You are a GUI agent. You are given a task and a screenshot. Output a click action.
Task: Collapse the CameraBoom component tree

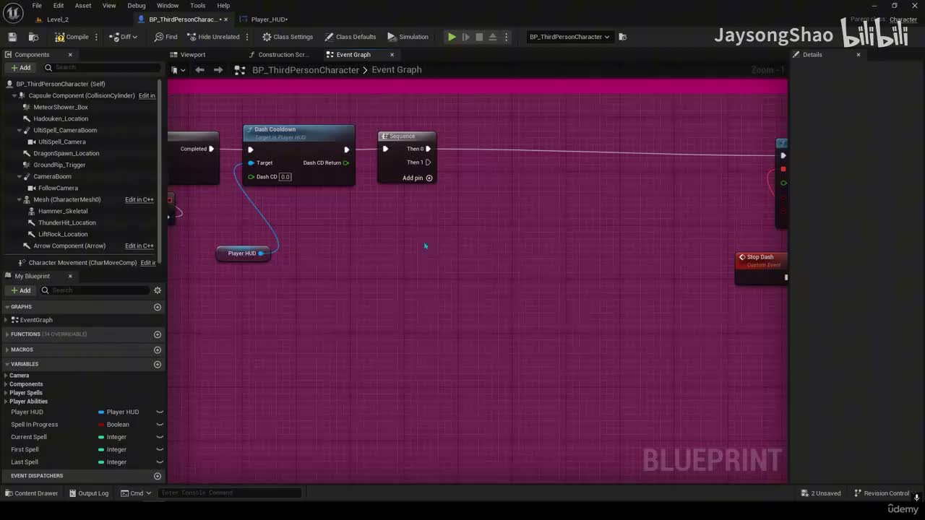[19, 176]
